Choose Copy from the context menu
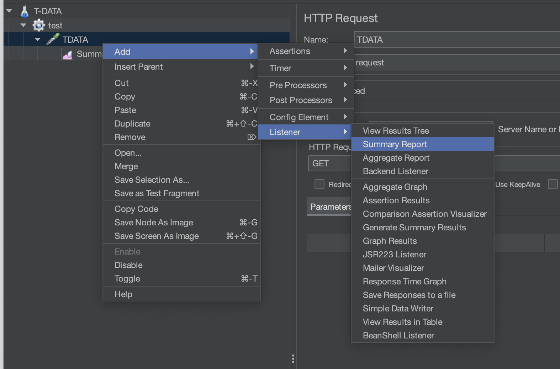 (182, 97)
